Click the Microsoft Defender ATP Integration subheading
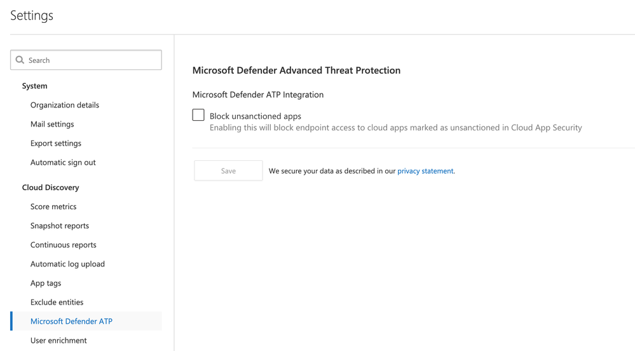Viewport: 635px width, 351px height. click(x=258, y=95)
